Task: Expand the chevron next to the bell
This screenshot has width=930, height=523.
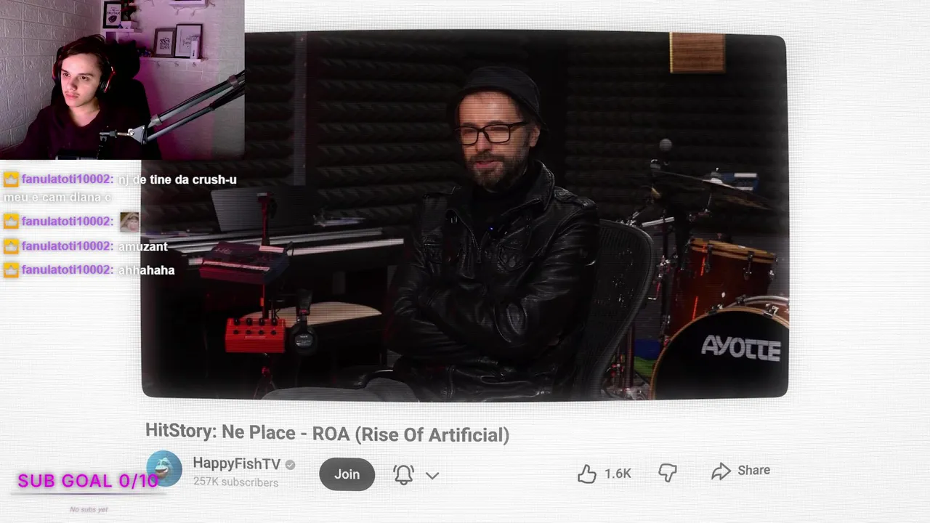Action: (432, 475)
